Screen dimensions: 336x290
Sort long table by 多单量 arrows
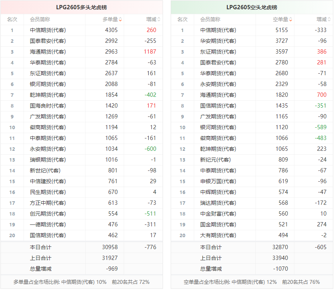(121, 20)
